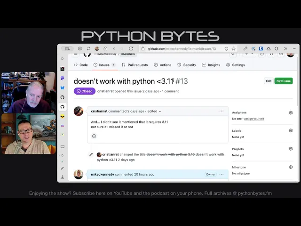Reload the page with the refresh icon
Screen dimensions: 301x226
pos(131,48)
